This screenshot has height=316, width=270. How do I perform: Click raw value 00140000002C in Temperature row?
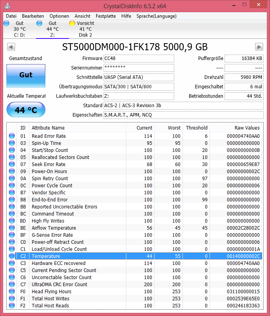coord(243,256)
